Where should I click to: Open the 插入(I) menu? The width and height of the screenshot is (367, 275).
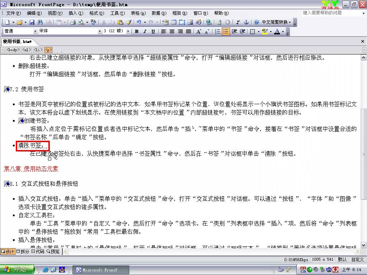click(x=76, y=13)
